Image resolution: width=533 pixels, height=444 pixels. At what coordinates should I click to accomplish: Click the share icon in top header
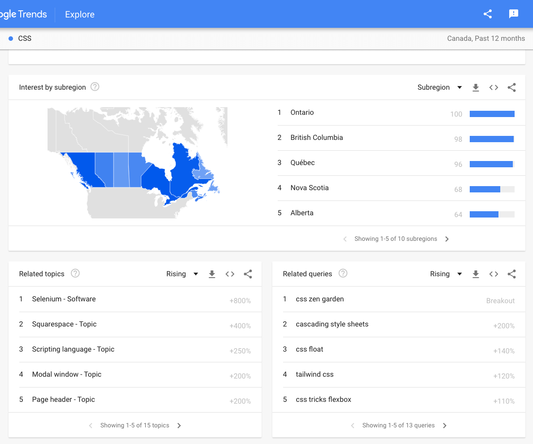488,14
